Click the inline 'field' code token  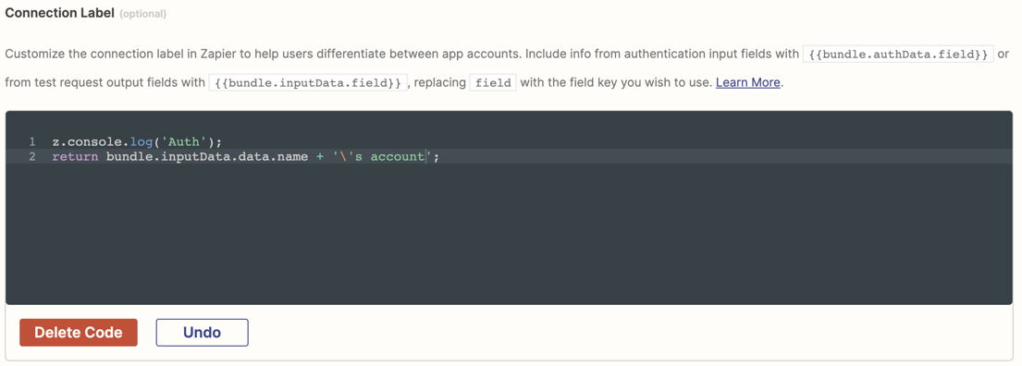(493, 82)
